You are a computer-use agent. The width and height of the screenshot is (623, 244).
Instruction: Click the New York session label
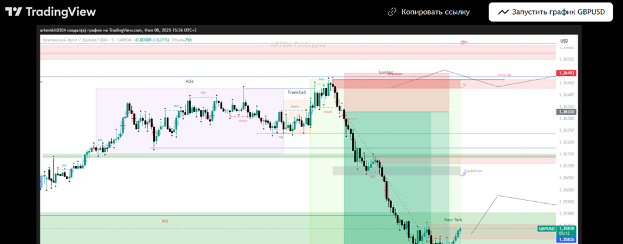click(453, 219)
